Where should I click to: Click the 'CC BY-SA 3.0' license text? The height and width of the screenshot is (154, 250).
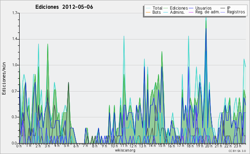237,151
